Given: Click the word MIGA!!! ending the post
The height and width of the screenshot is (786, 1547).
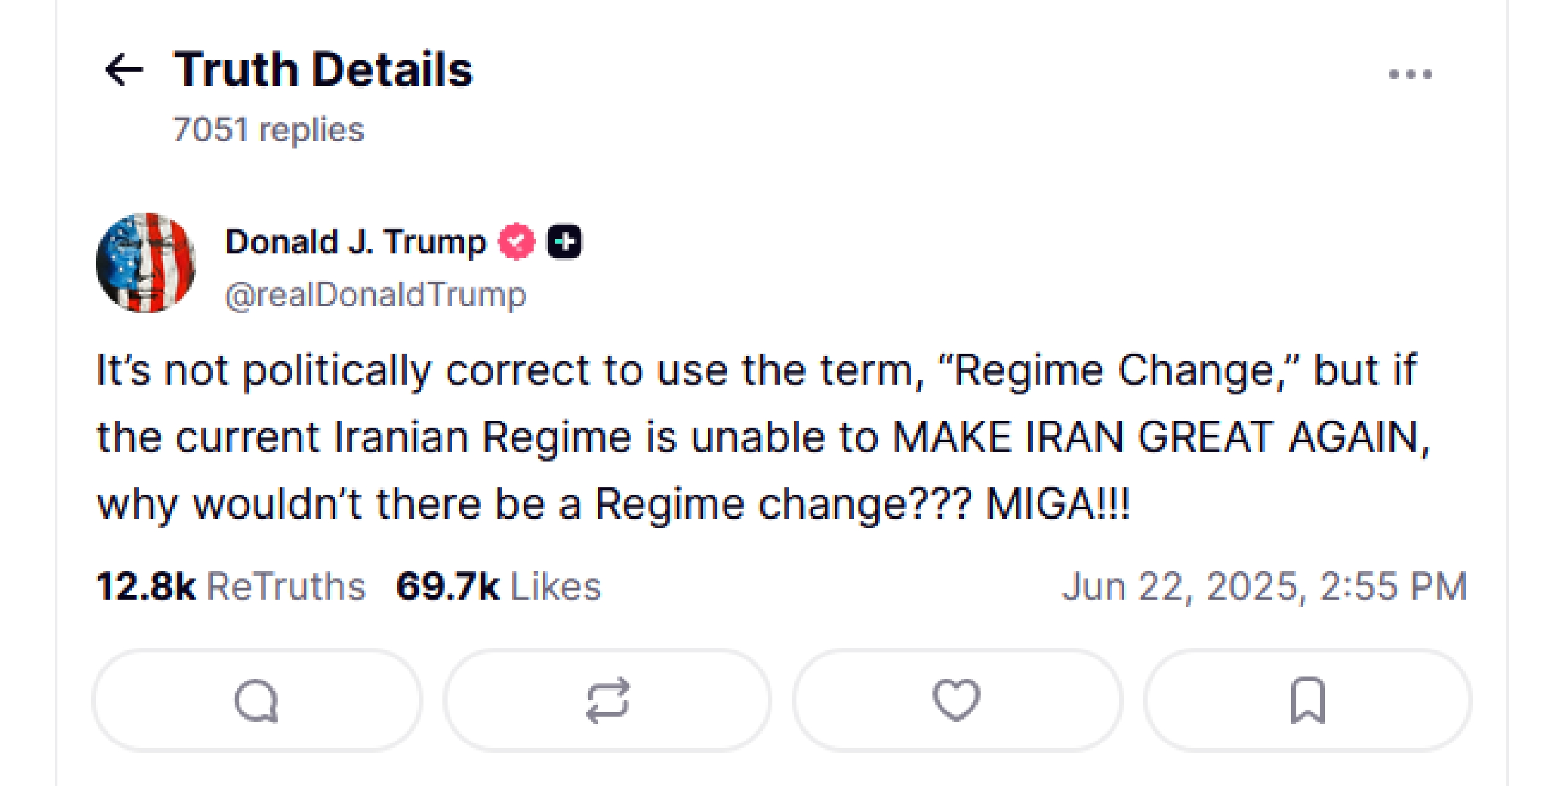Looking at the screenshot, I should click(1058, 503).
